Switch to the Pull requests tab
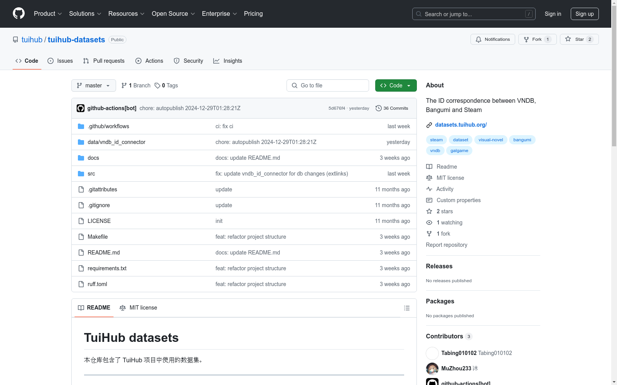This screenshot has height=385, width=617. coord(104,61)
